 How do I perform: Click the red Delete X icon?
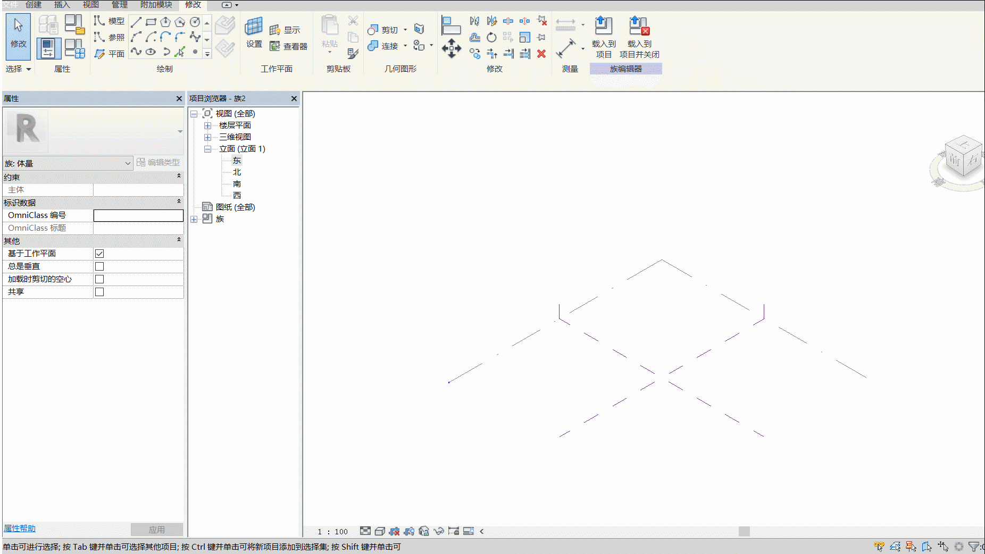coord(541,54)
